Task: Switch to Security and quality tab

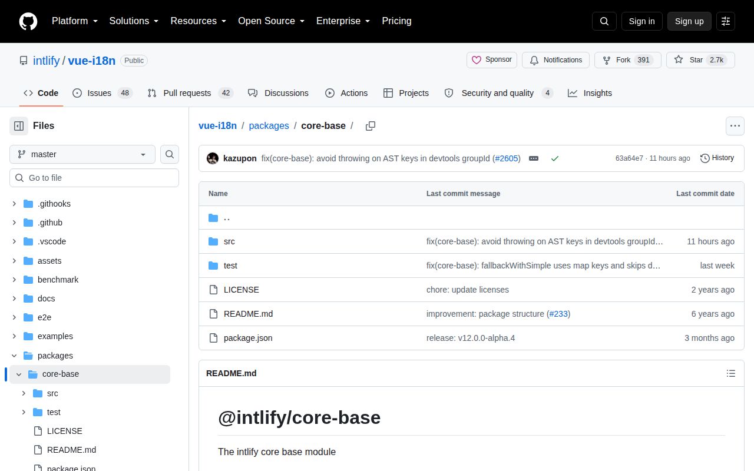Action: click(498, 93)
